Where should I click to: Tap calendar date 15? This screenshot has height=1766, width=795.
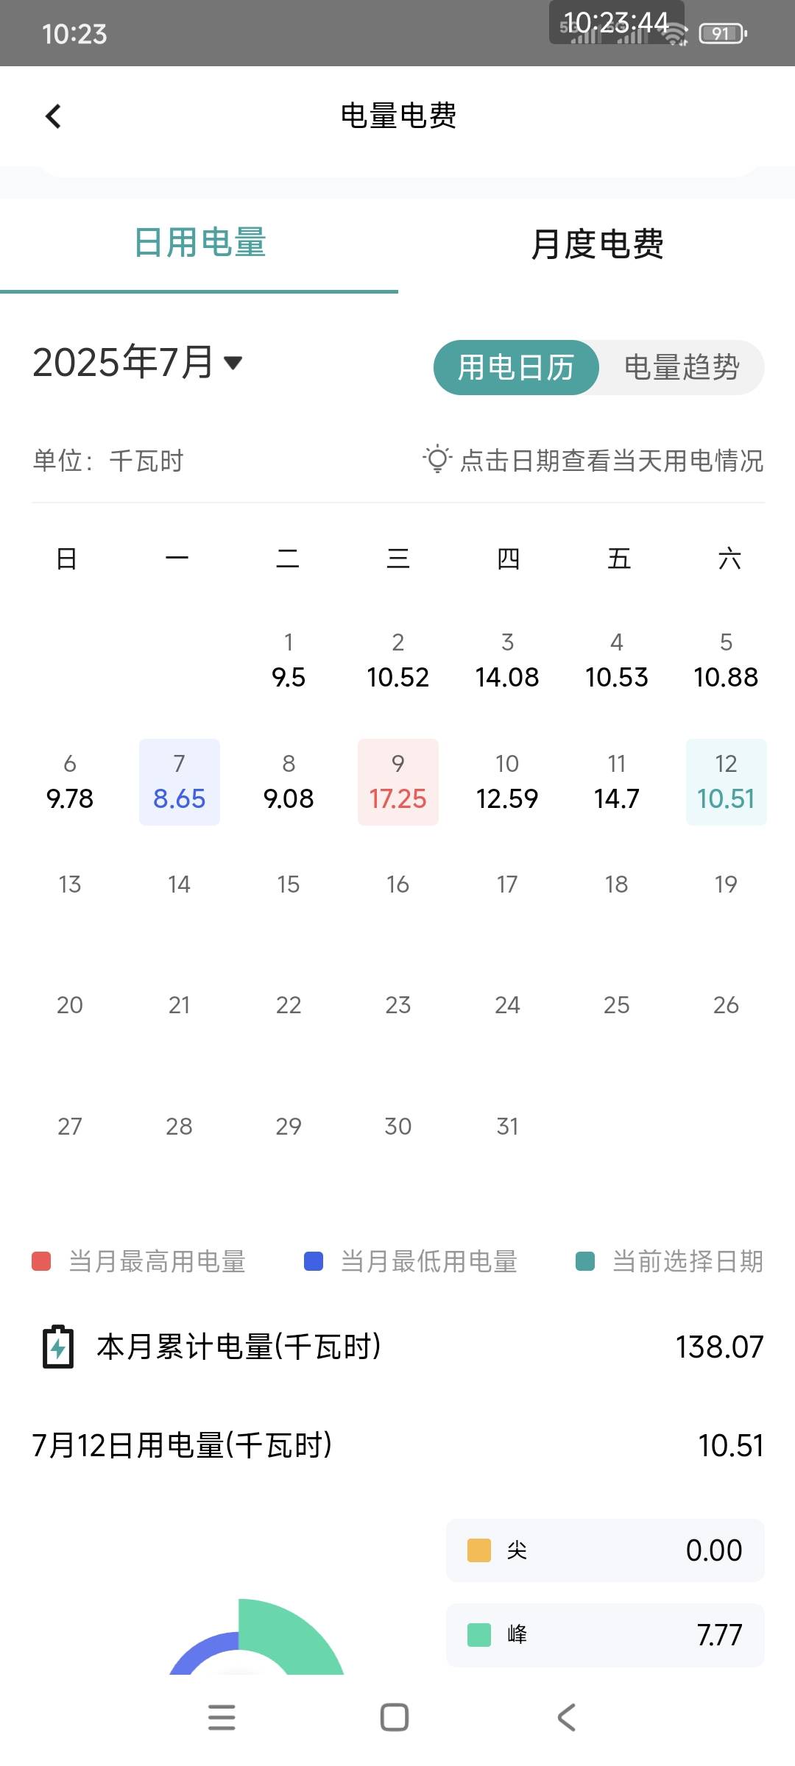point(289,884)
